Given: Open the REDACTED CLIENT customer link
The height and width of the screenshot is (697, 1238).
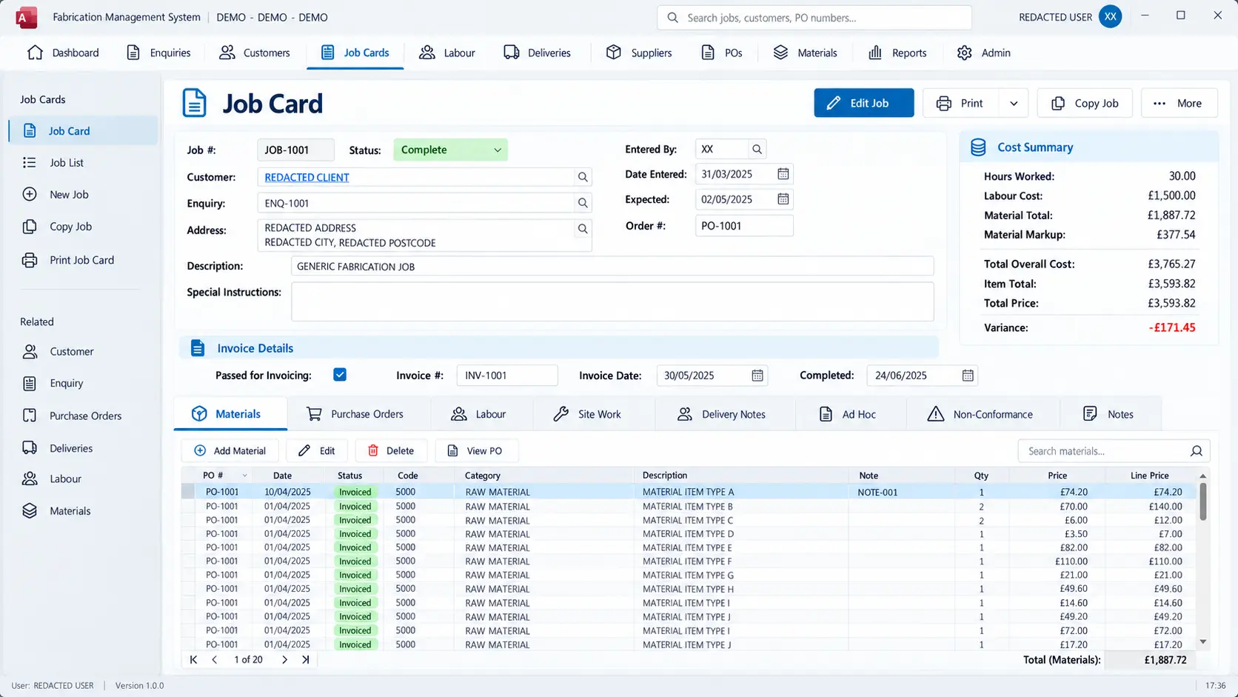Looking at the screenshot, I should (x=307, y=177).
